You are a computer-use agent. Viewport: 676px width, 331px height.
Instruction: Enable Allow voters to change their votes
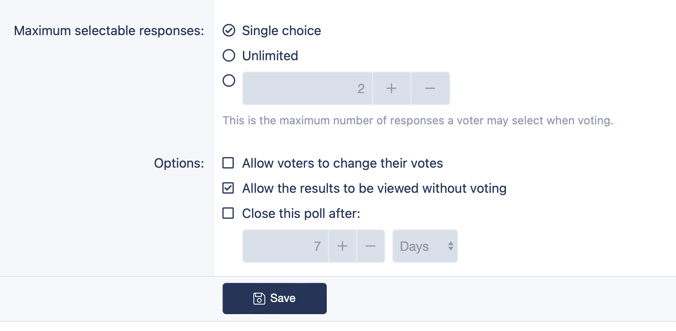(228, 163)
